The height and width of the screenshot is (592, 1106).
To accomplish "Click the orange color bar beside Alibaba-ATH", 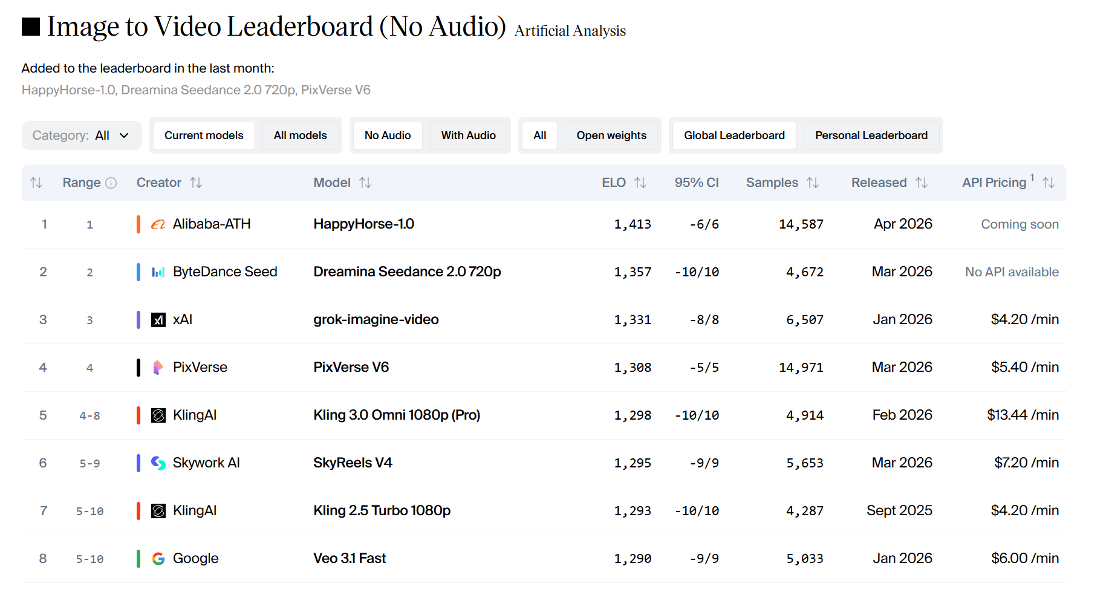I will click(138, 224).
